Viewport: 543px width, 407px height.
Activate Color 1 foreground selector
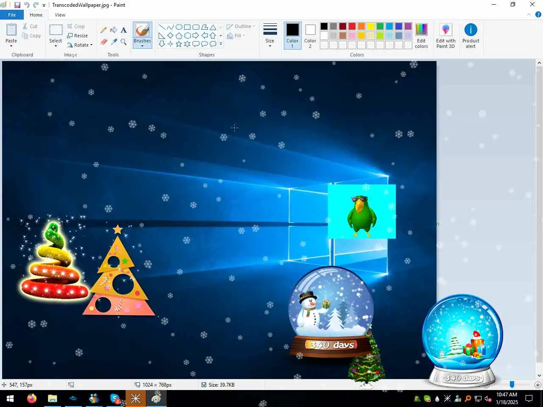[292, 36]
